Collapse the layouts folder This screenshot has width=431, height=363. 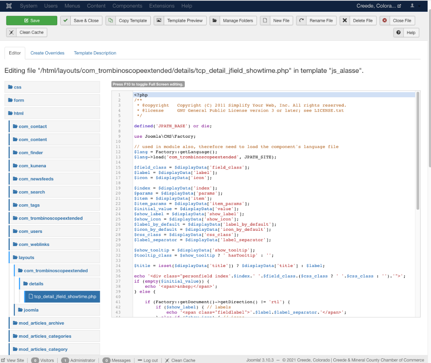click(26, 257)
